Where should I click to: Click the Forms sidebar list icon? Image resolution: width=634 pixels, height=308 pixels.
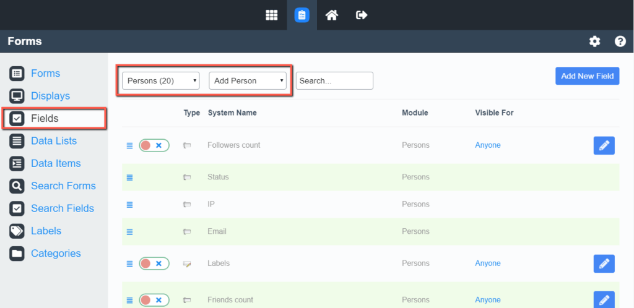click(17, 74)
